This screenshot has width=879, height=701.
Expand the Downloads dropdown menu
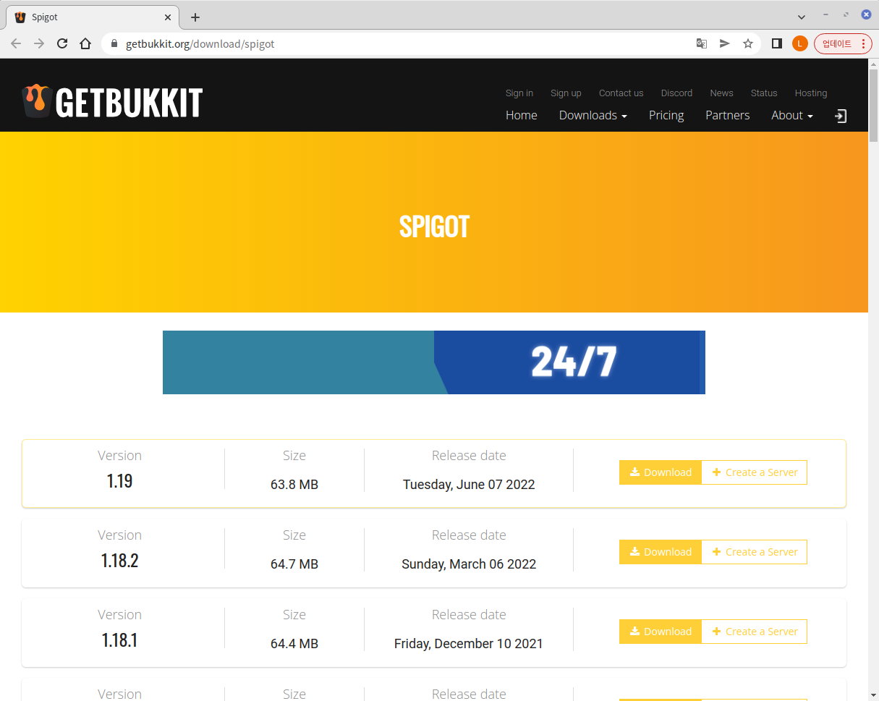pyautogui.click(x=593, y=115)
